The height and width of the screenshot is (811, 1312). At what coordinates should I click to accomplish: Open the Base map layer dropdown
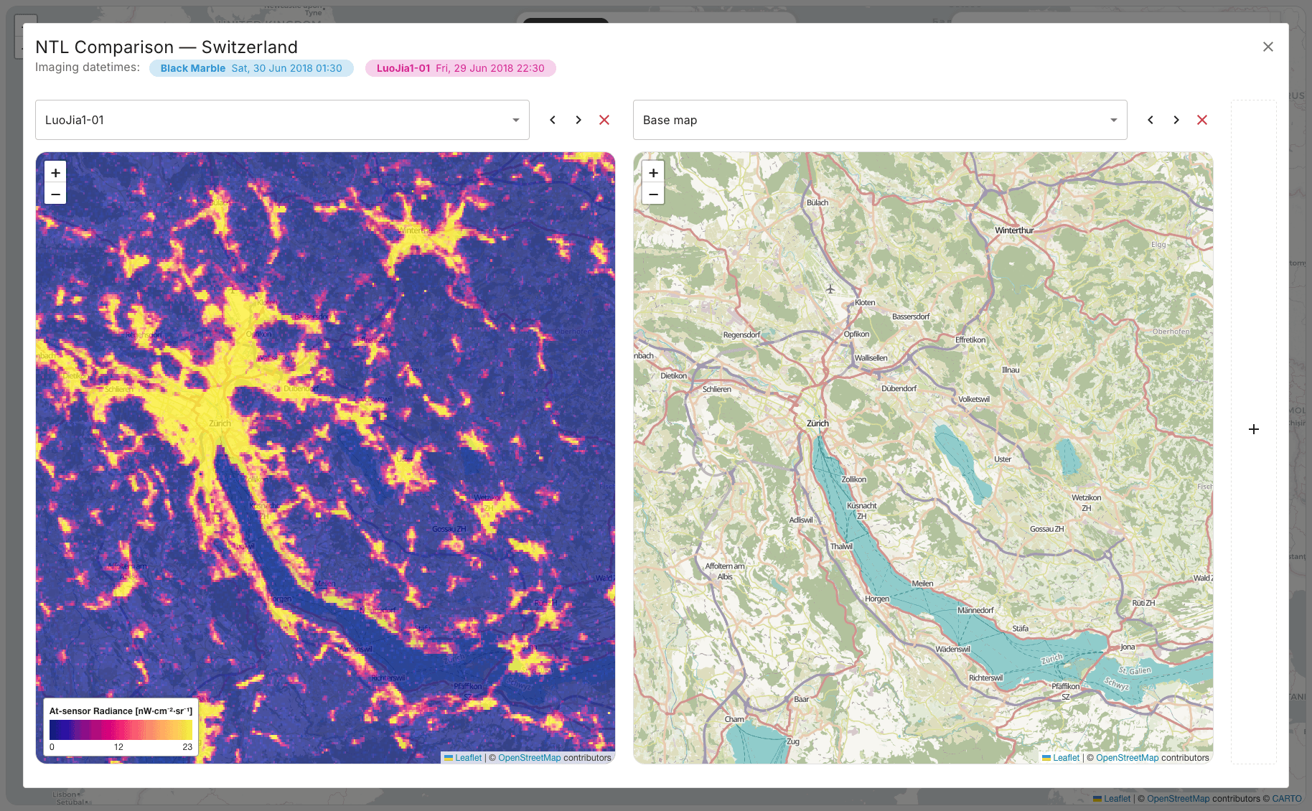(x=880, y=120)
